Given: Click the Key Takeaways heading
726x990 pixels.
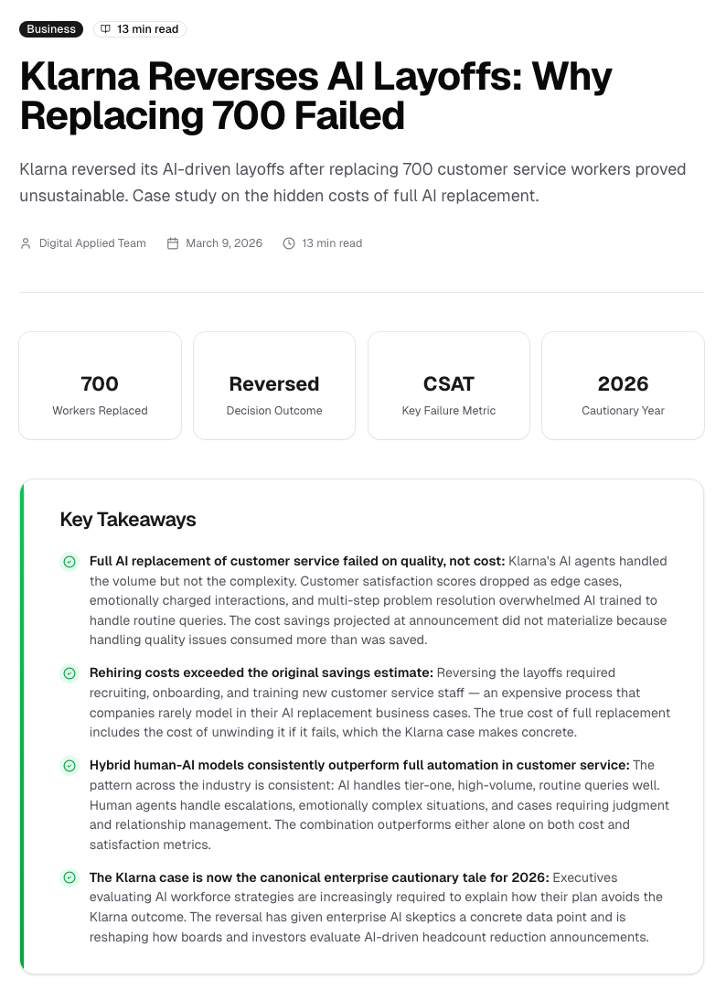Looking at the screenshot, I should [x=128, y=520].
